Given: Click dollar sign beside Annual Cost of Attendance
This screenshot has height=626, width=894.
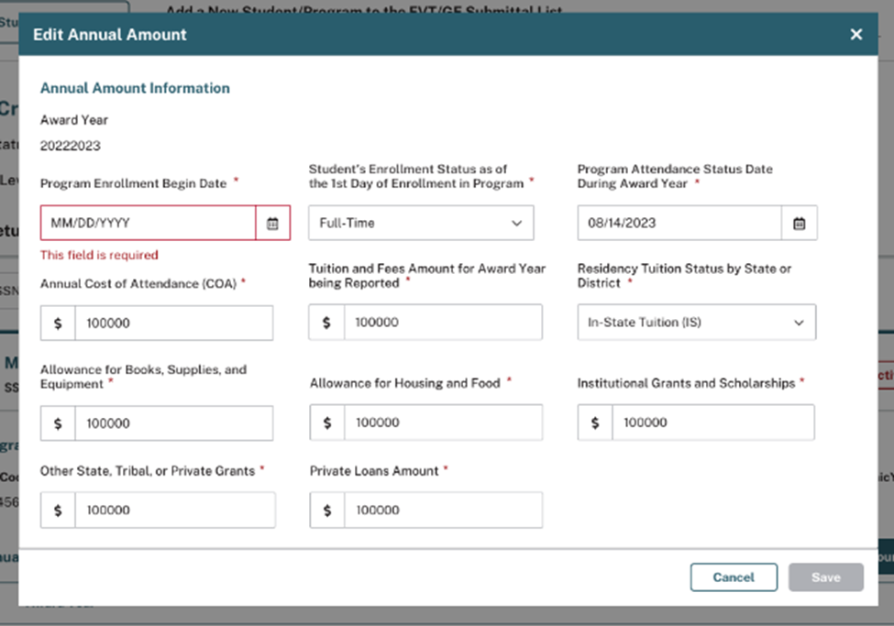Looking at the screenshot, I should coord(58,324).
